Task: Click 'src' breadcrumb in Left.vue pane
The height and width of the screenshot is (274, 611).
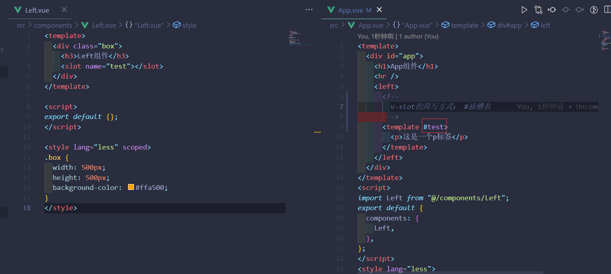Action: click(21, 25)
